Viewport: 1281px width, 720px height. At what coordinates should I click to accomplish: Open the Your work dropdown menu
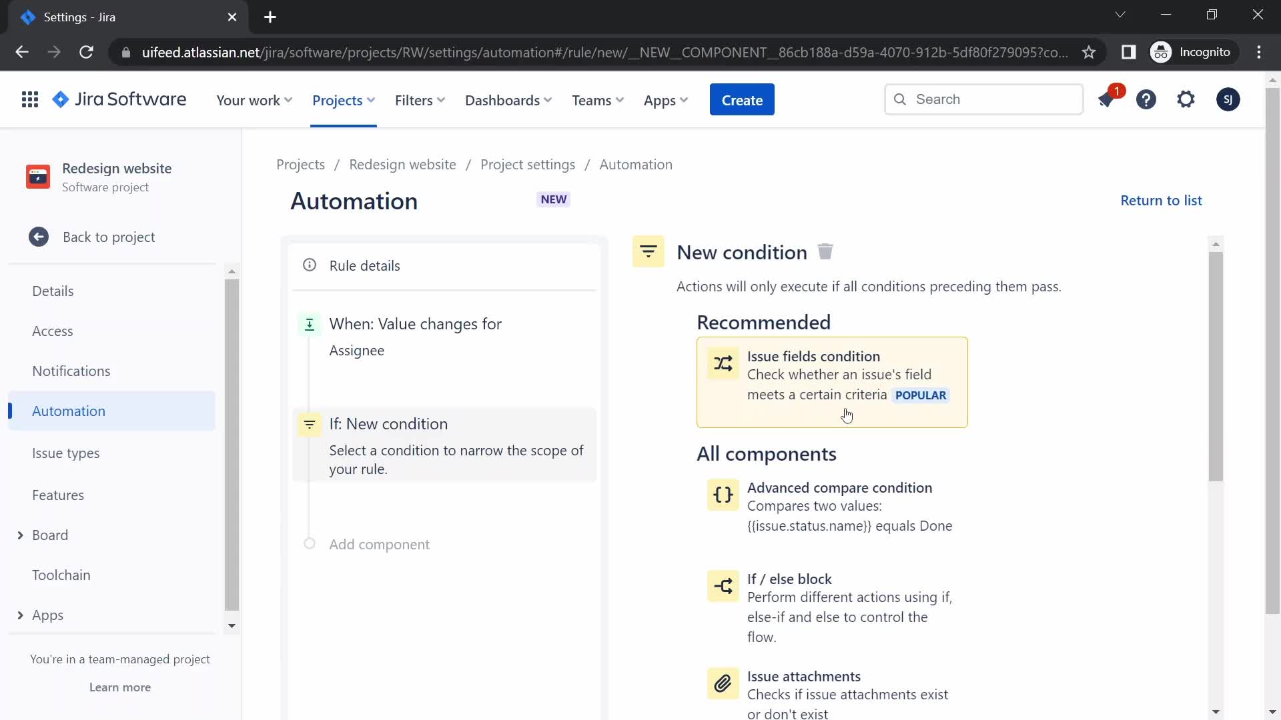(x=255, y=100)
